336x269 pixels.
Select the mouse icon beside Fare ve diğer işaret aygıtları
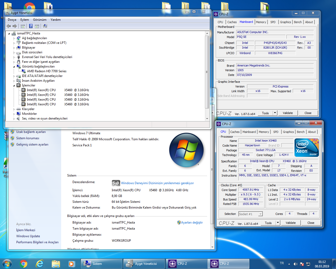click(19, 62)
